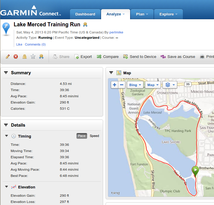
Task: Click Export in the toolbar
Action: 83,57
